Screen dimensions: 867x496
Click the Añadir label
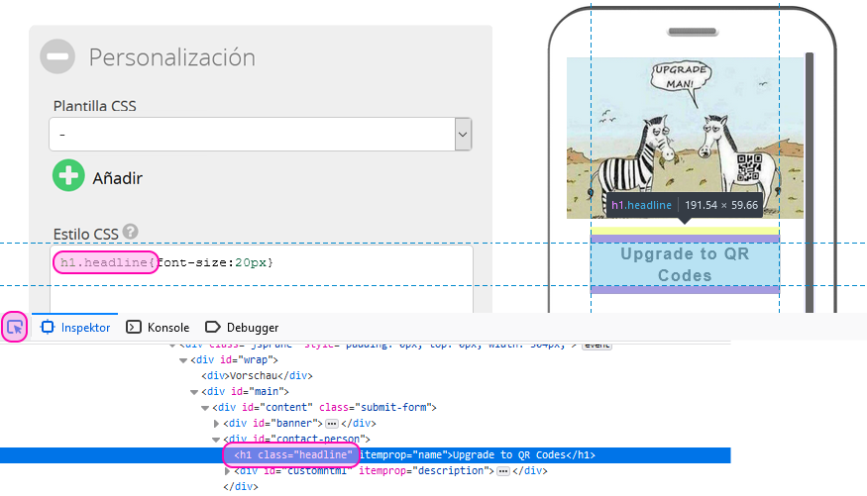pos(117,178)
